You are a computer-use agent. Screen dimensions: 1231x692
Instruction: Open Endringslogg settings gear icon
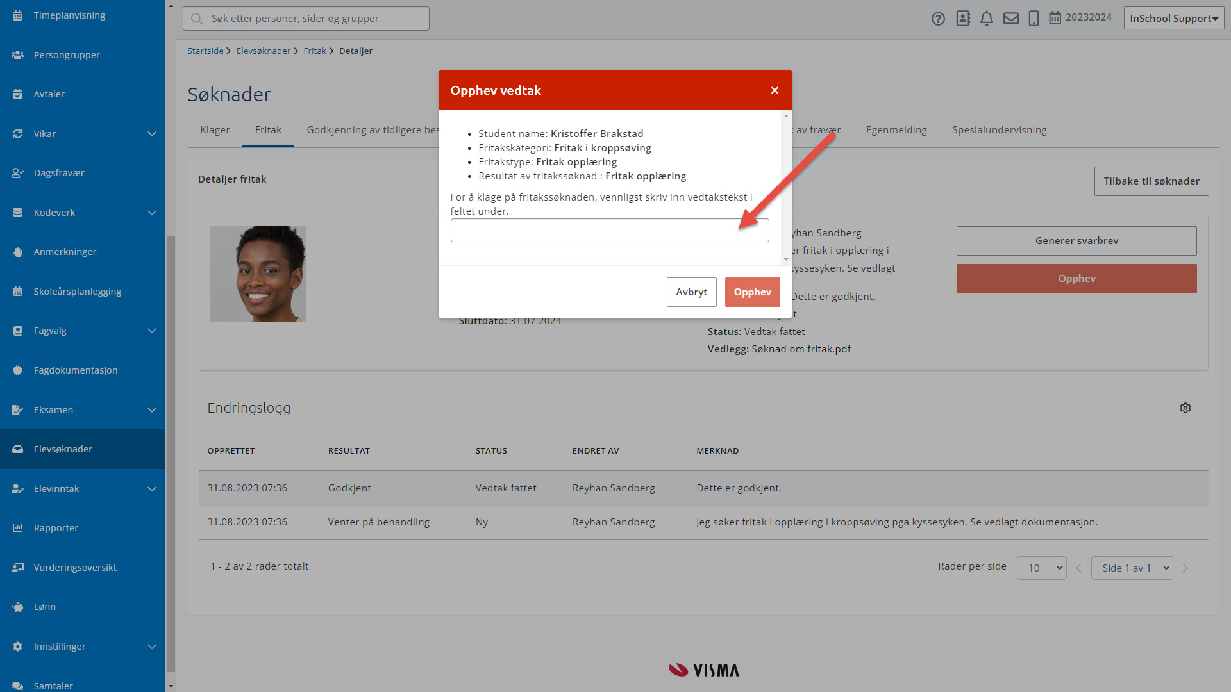(x=1185, y=408)
